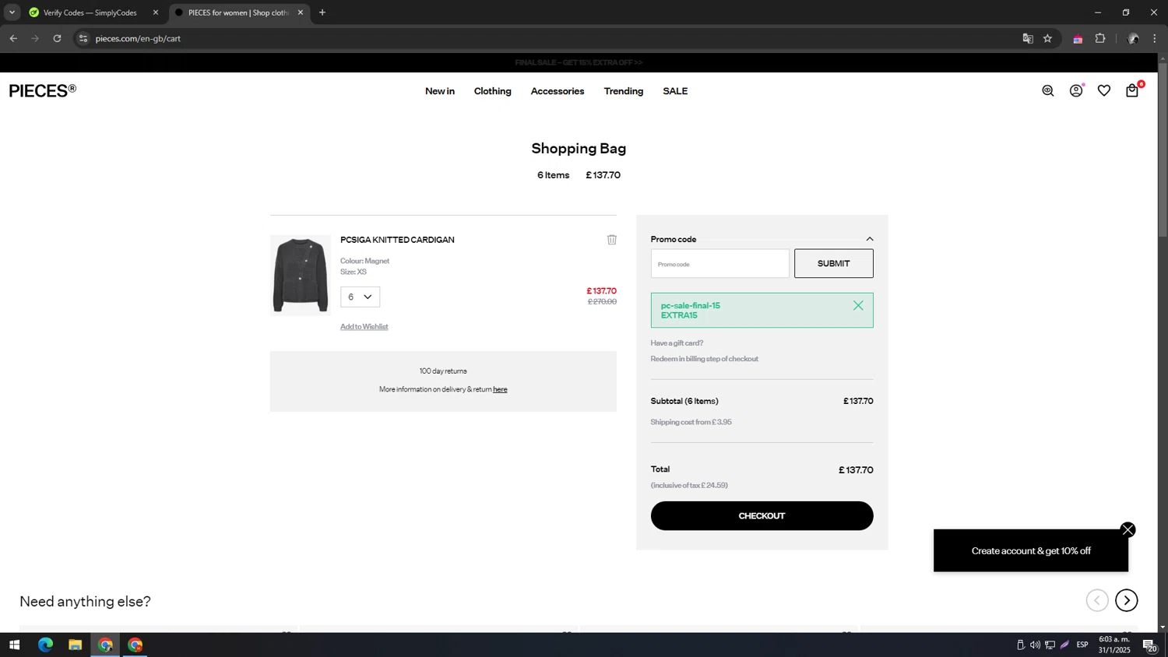Click the PIECES logo
1168x657 pixels.
click(43, 91)
